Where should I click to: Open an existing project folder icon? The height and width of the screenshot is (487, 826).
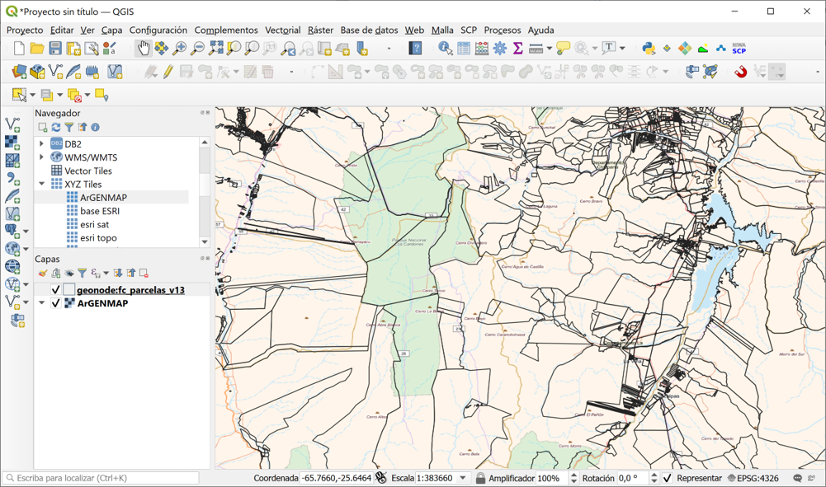pyautogui.click(x=37, y=49)
